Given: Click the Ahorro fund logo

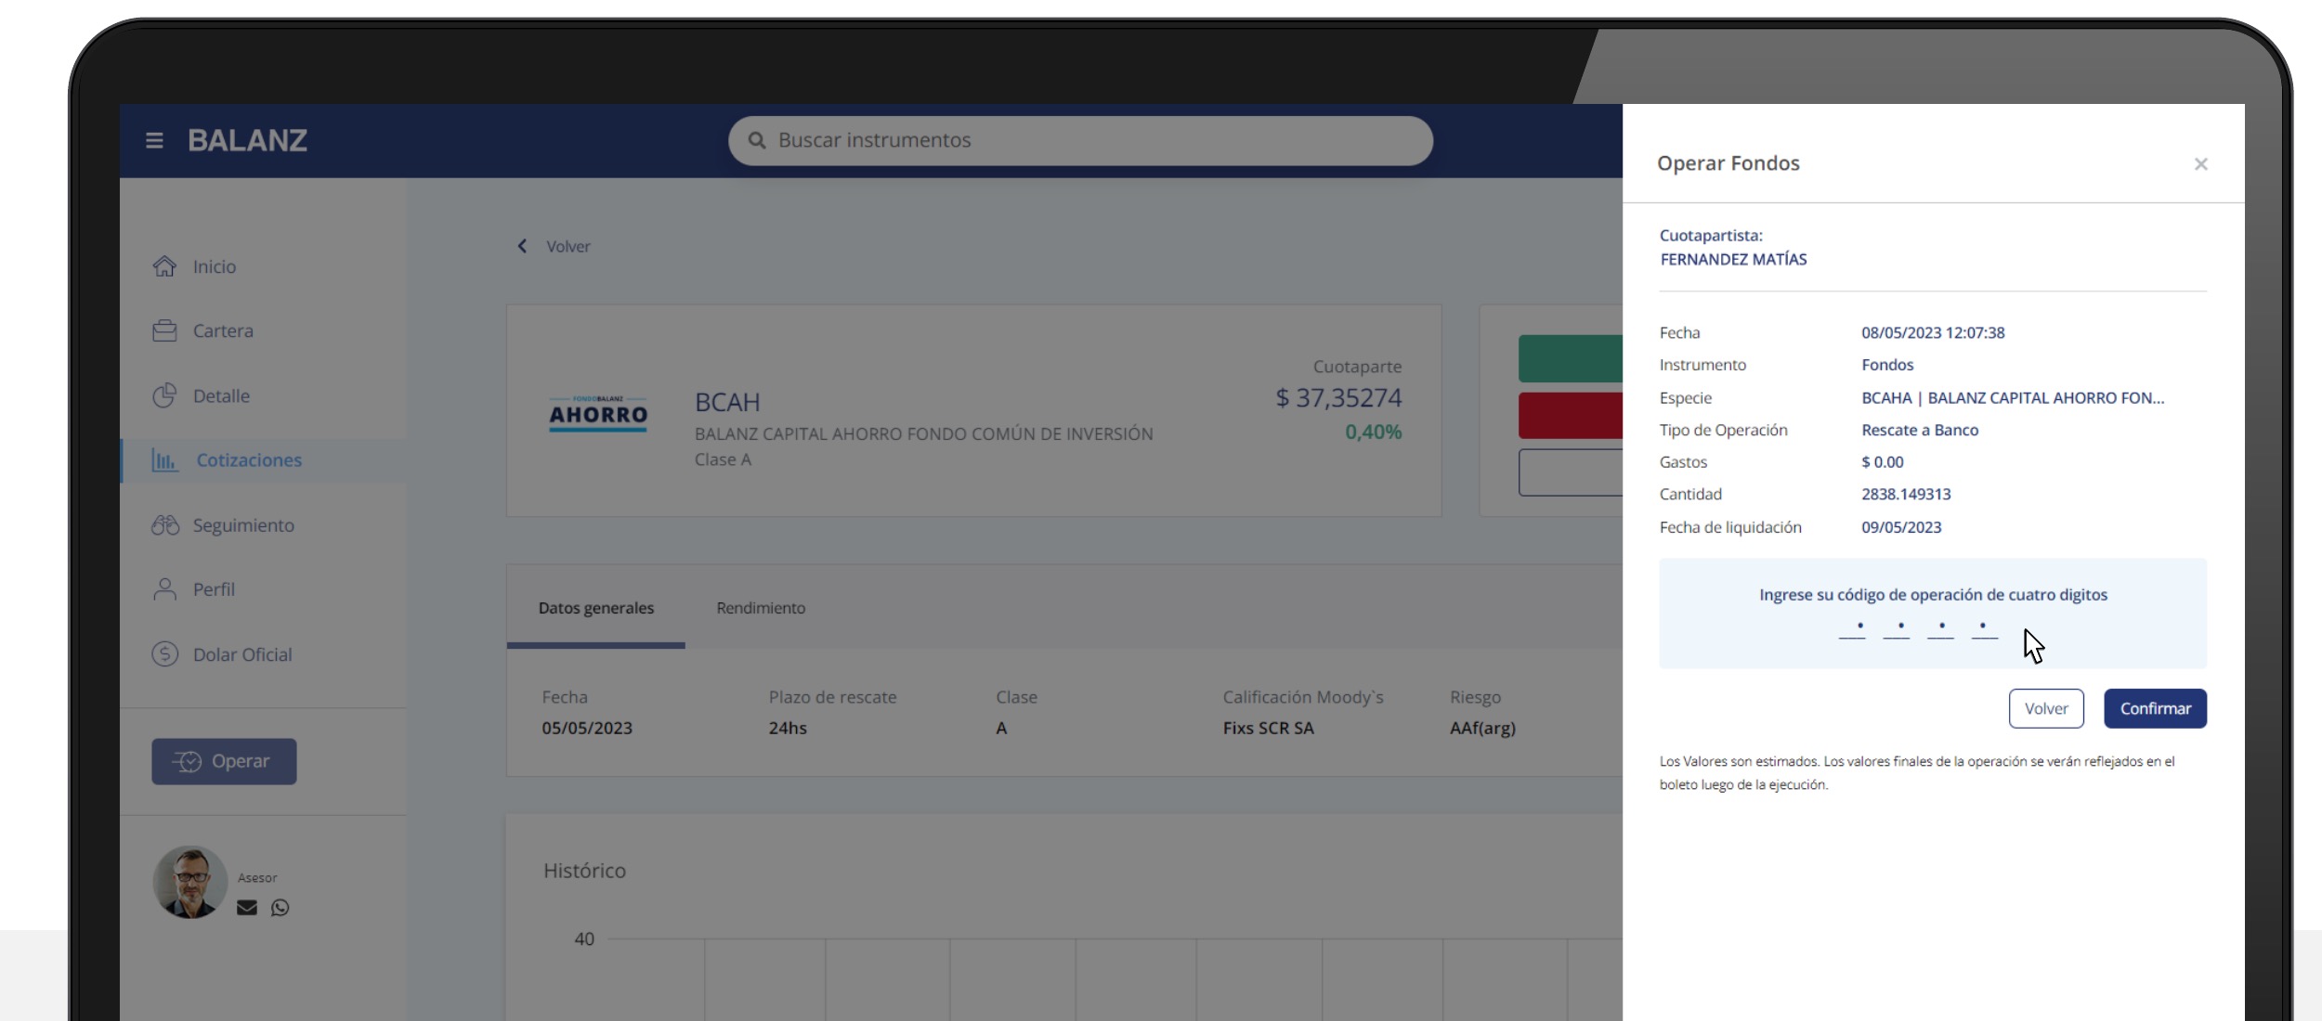Looking at the screenshot, I should [598, 412].
